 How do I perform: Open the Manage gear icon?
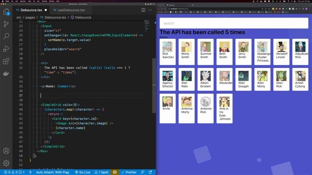tap(6, 163)
